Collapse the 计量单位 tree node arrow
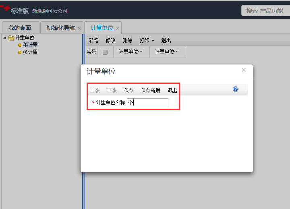 (4, 38)
